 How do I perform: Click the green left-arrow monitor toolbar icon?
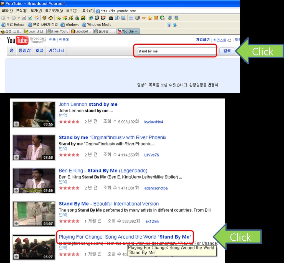coord(170,18)
